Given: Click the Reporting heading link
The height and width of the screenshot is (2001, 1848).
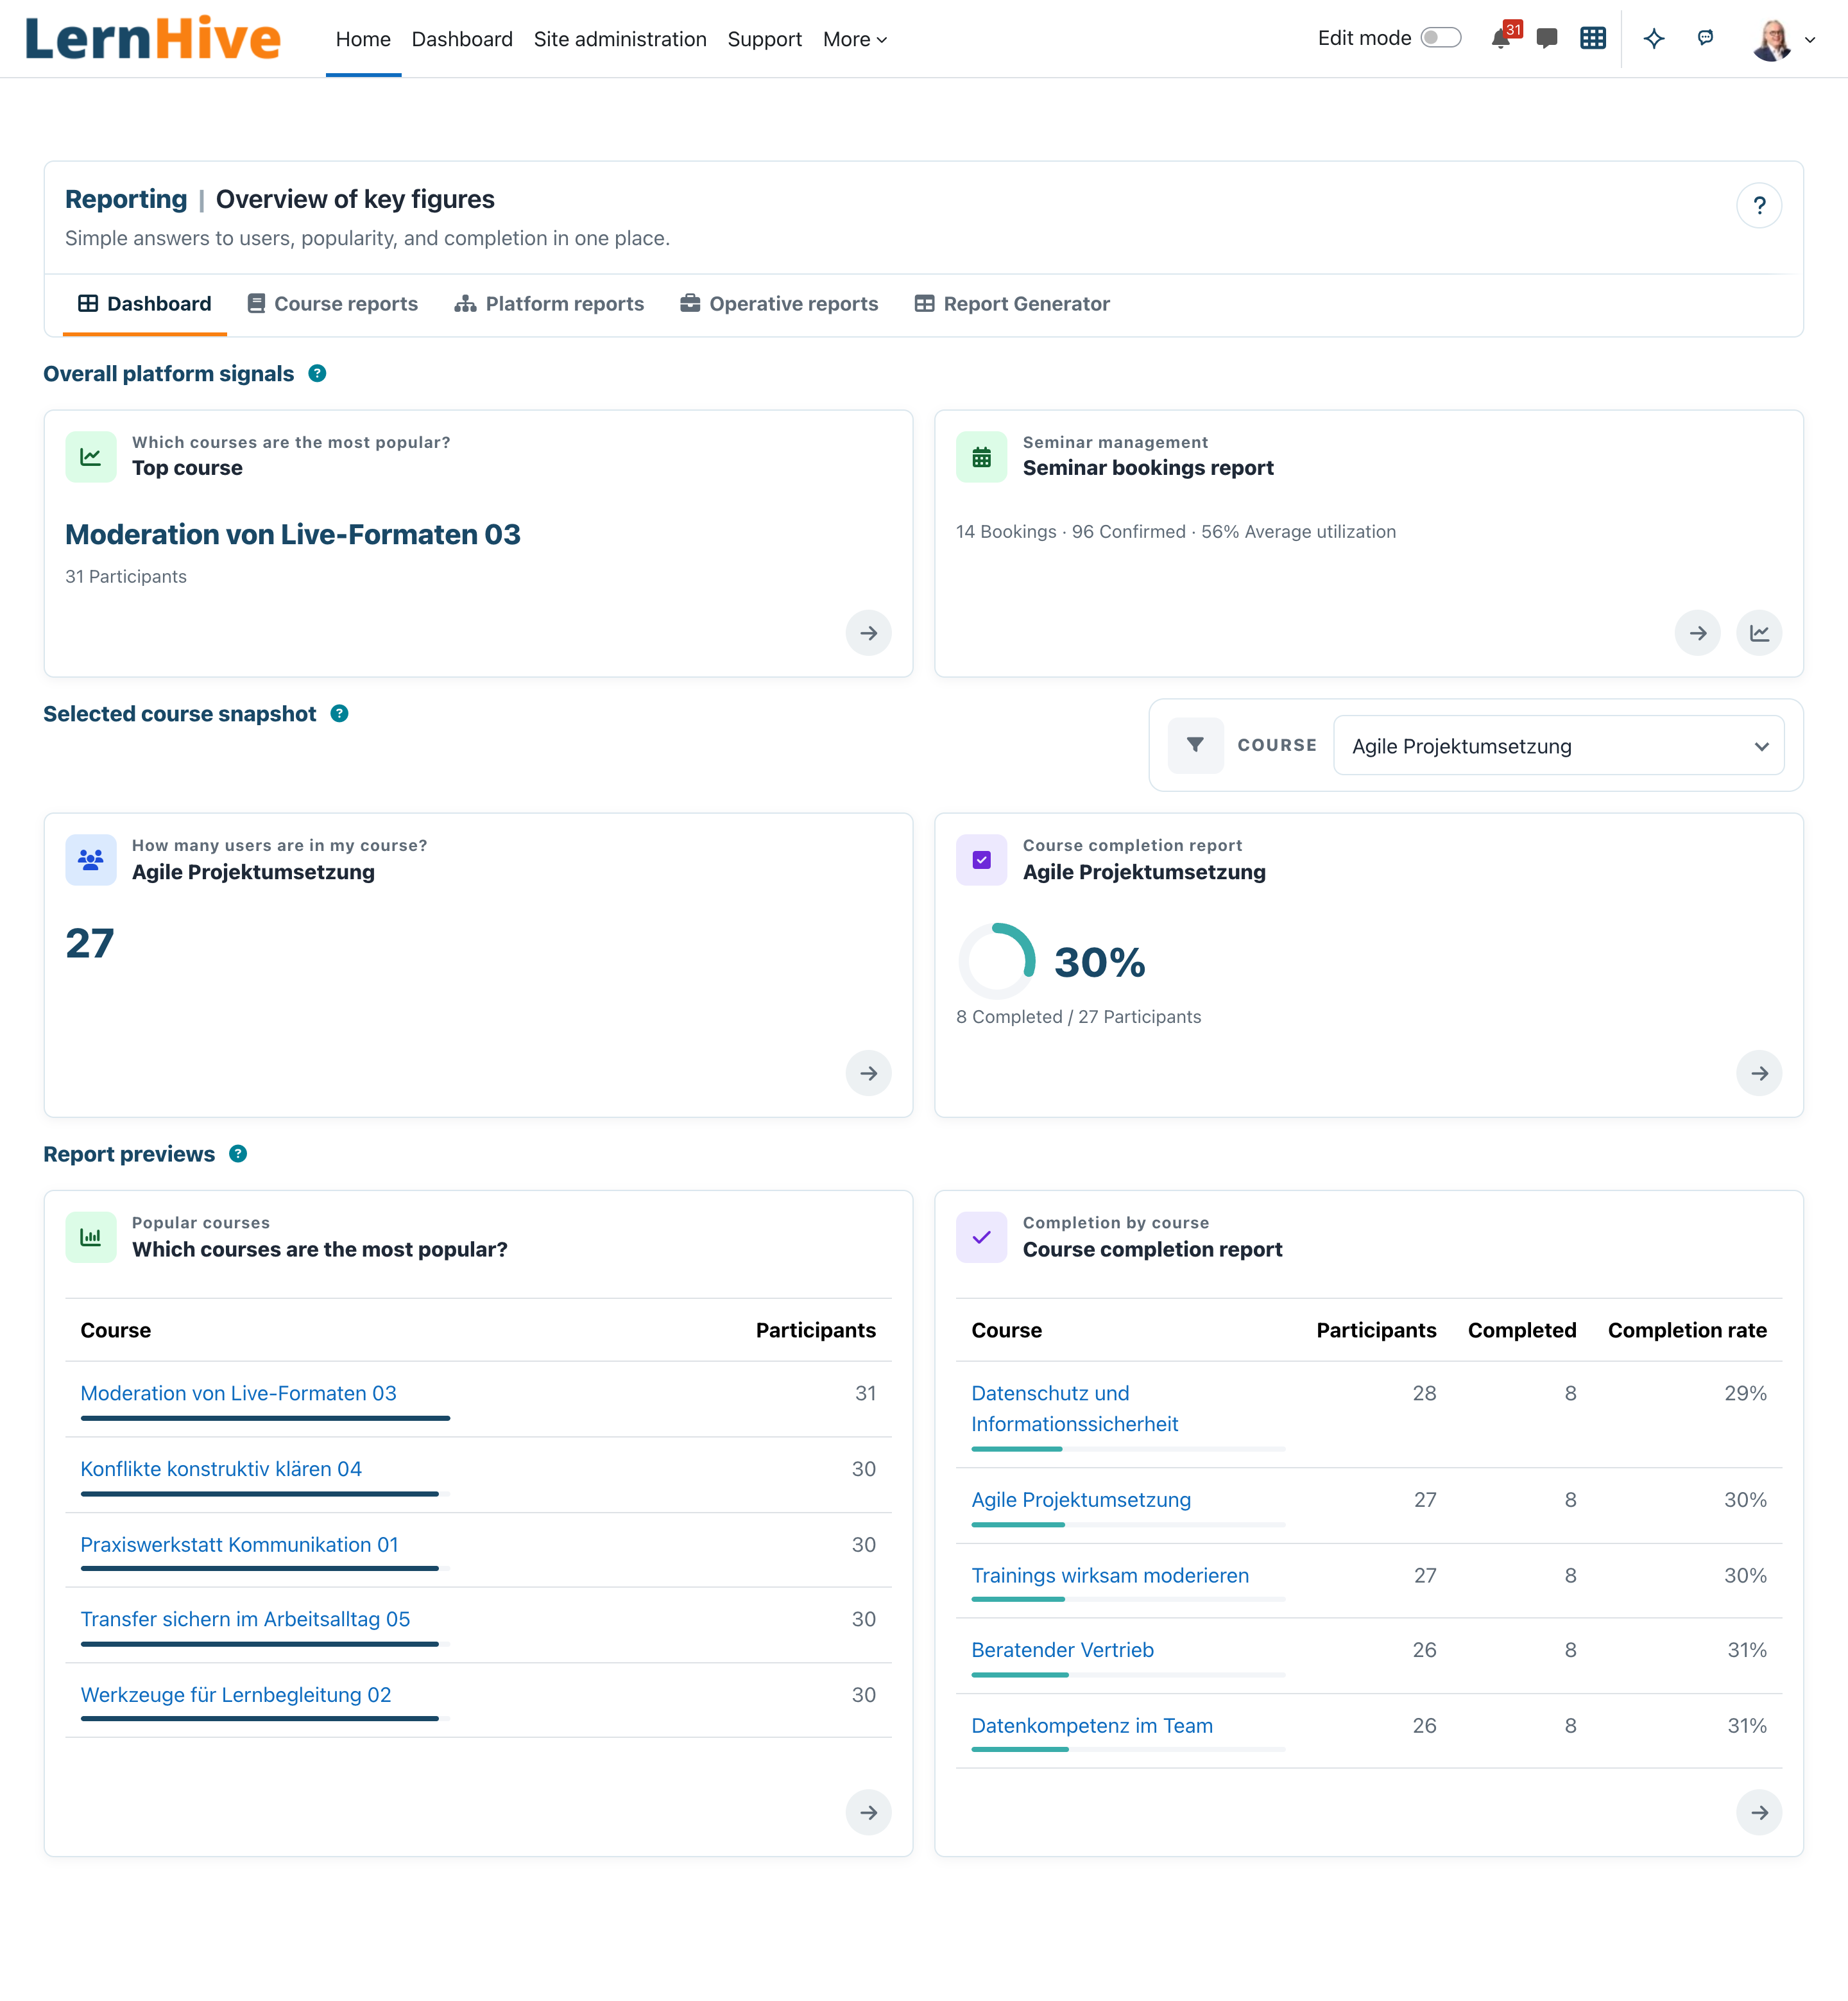Looking at the screenshot, I should (x=126, y=199).
